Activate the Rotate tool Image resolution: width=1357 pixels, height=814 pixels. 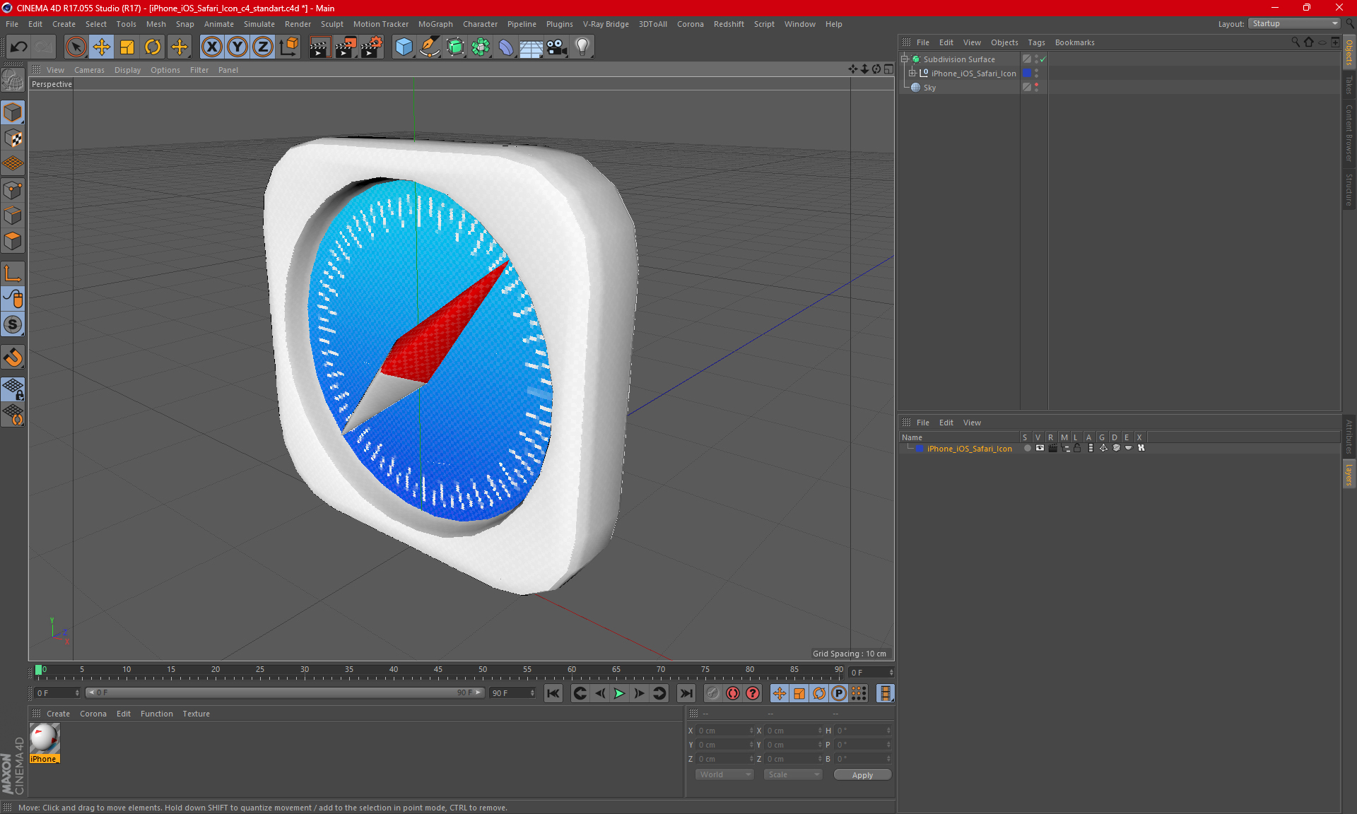153,47
